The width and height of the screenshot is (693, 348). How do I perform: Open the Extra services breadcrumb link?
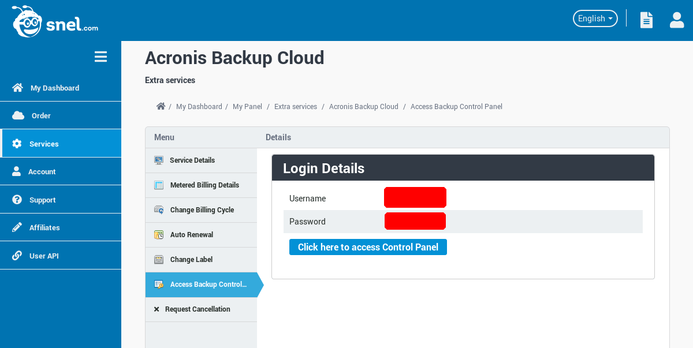[x=295, y=106]
